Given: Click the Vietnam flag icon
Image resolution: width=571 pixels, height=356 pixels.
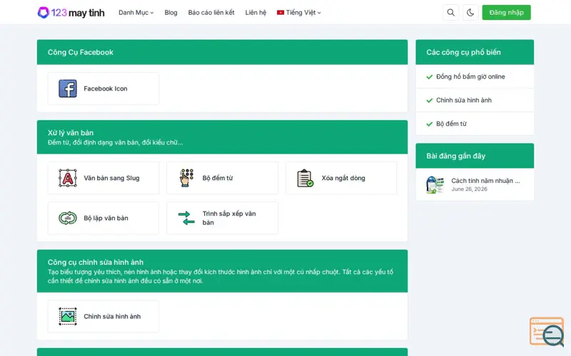Looking at the screenshot, I should [x=281, y=13].
